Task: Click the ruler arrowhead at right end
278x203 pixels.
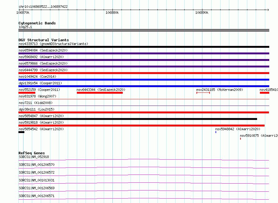Action: coord(268,10)
